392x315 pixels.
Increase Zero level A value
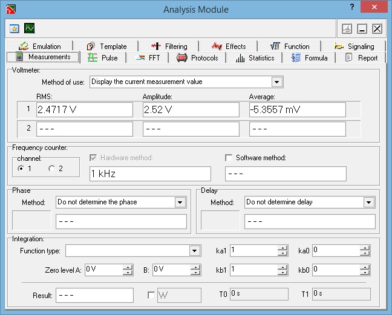pos(128,267)
